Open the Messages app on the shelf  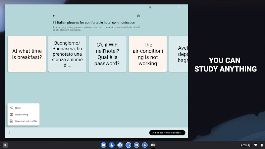(x=136, y=145)
